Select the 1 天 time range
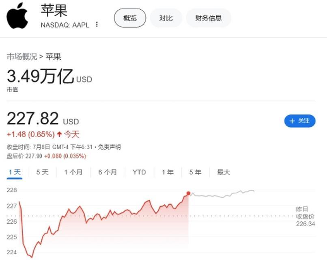 click(15, 172)
